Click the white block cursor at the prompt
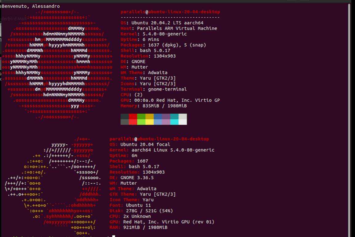Image resolution: width=355 pixels, height=237 pixels. tap(114, 236)
